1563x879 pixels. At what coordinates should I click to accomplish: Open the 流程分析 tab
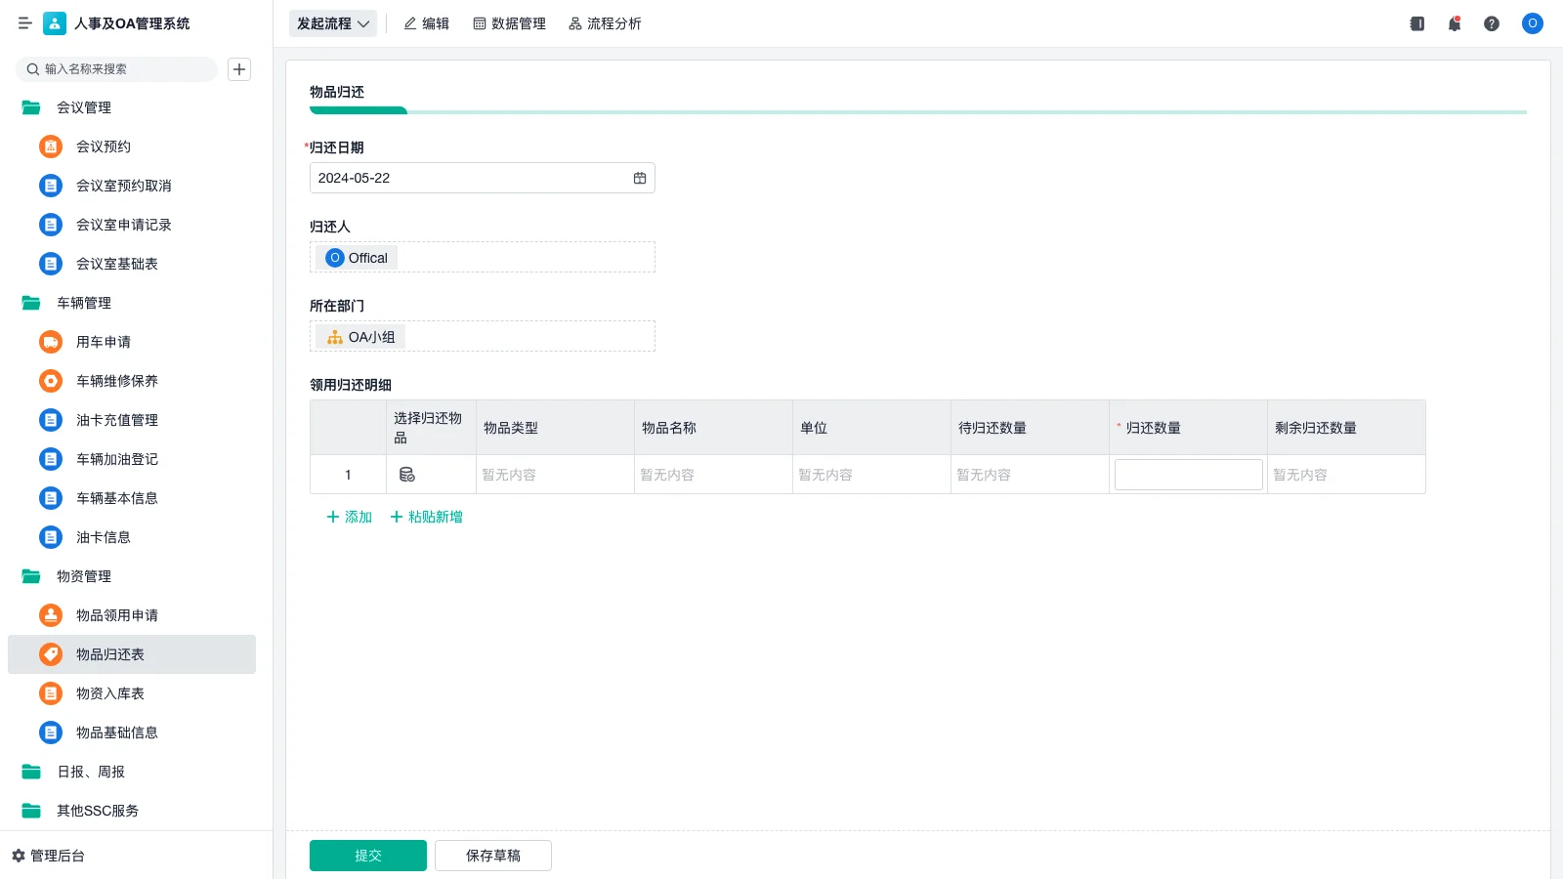coord(605,23)
